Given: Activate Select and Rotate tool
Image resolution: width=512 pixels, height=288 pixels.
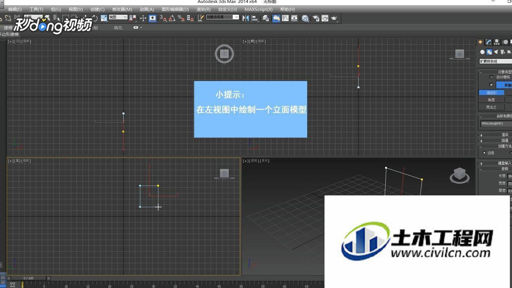Looking at the screenshot, I should (x=95, y=18).
